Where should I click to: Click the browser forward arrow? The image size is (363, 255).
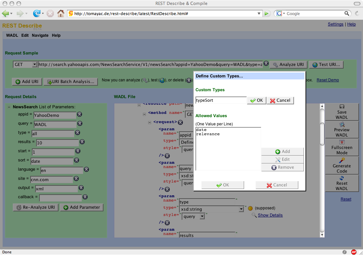point(20,14)
